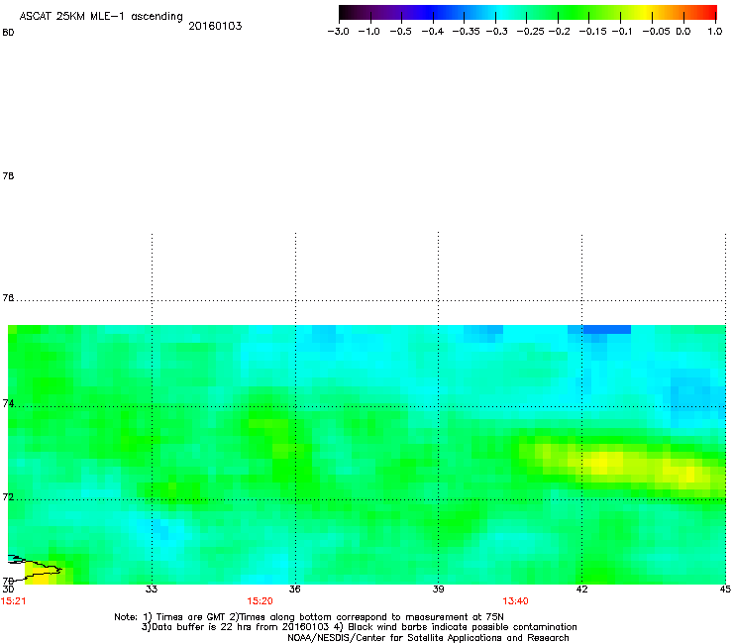Screen dimensions: 733x644
Task: Click the latitude axis label 74
Action: click(8, 403)
